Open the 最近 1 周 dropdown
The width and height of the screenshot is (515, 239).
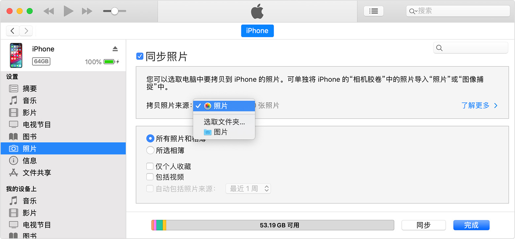coord(248,189)
